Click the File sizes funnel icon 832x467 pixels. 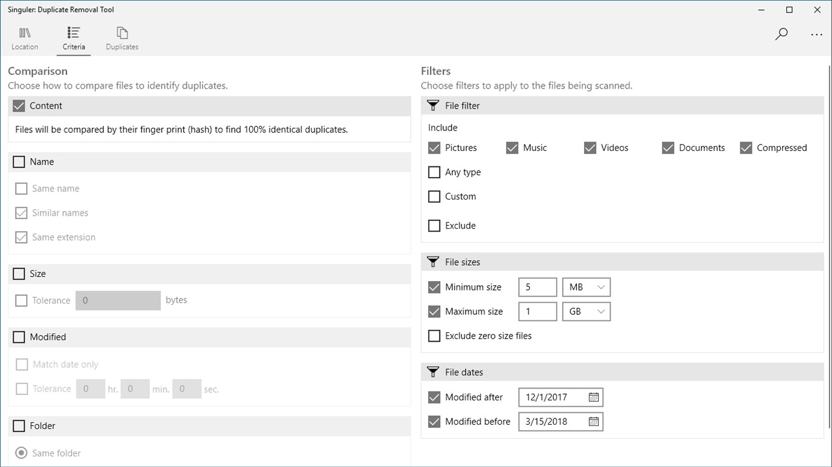(434, 262)
